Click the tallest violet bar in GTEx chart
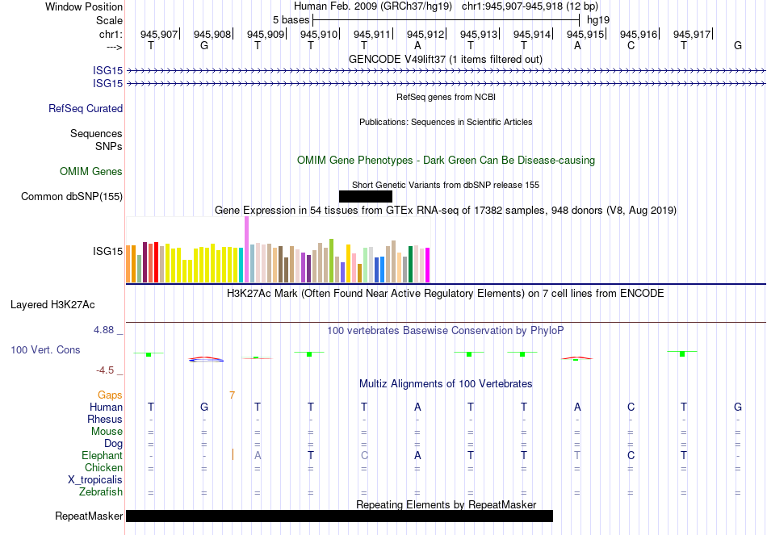This screenshot has width=767, height=535. pos(246,249)
